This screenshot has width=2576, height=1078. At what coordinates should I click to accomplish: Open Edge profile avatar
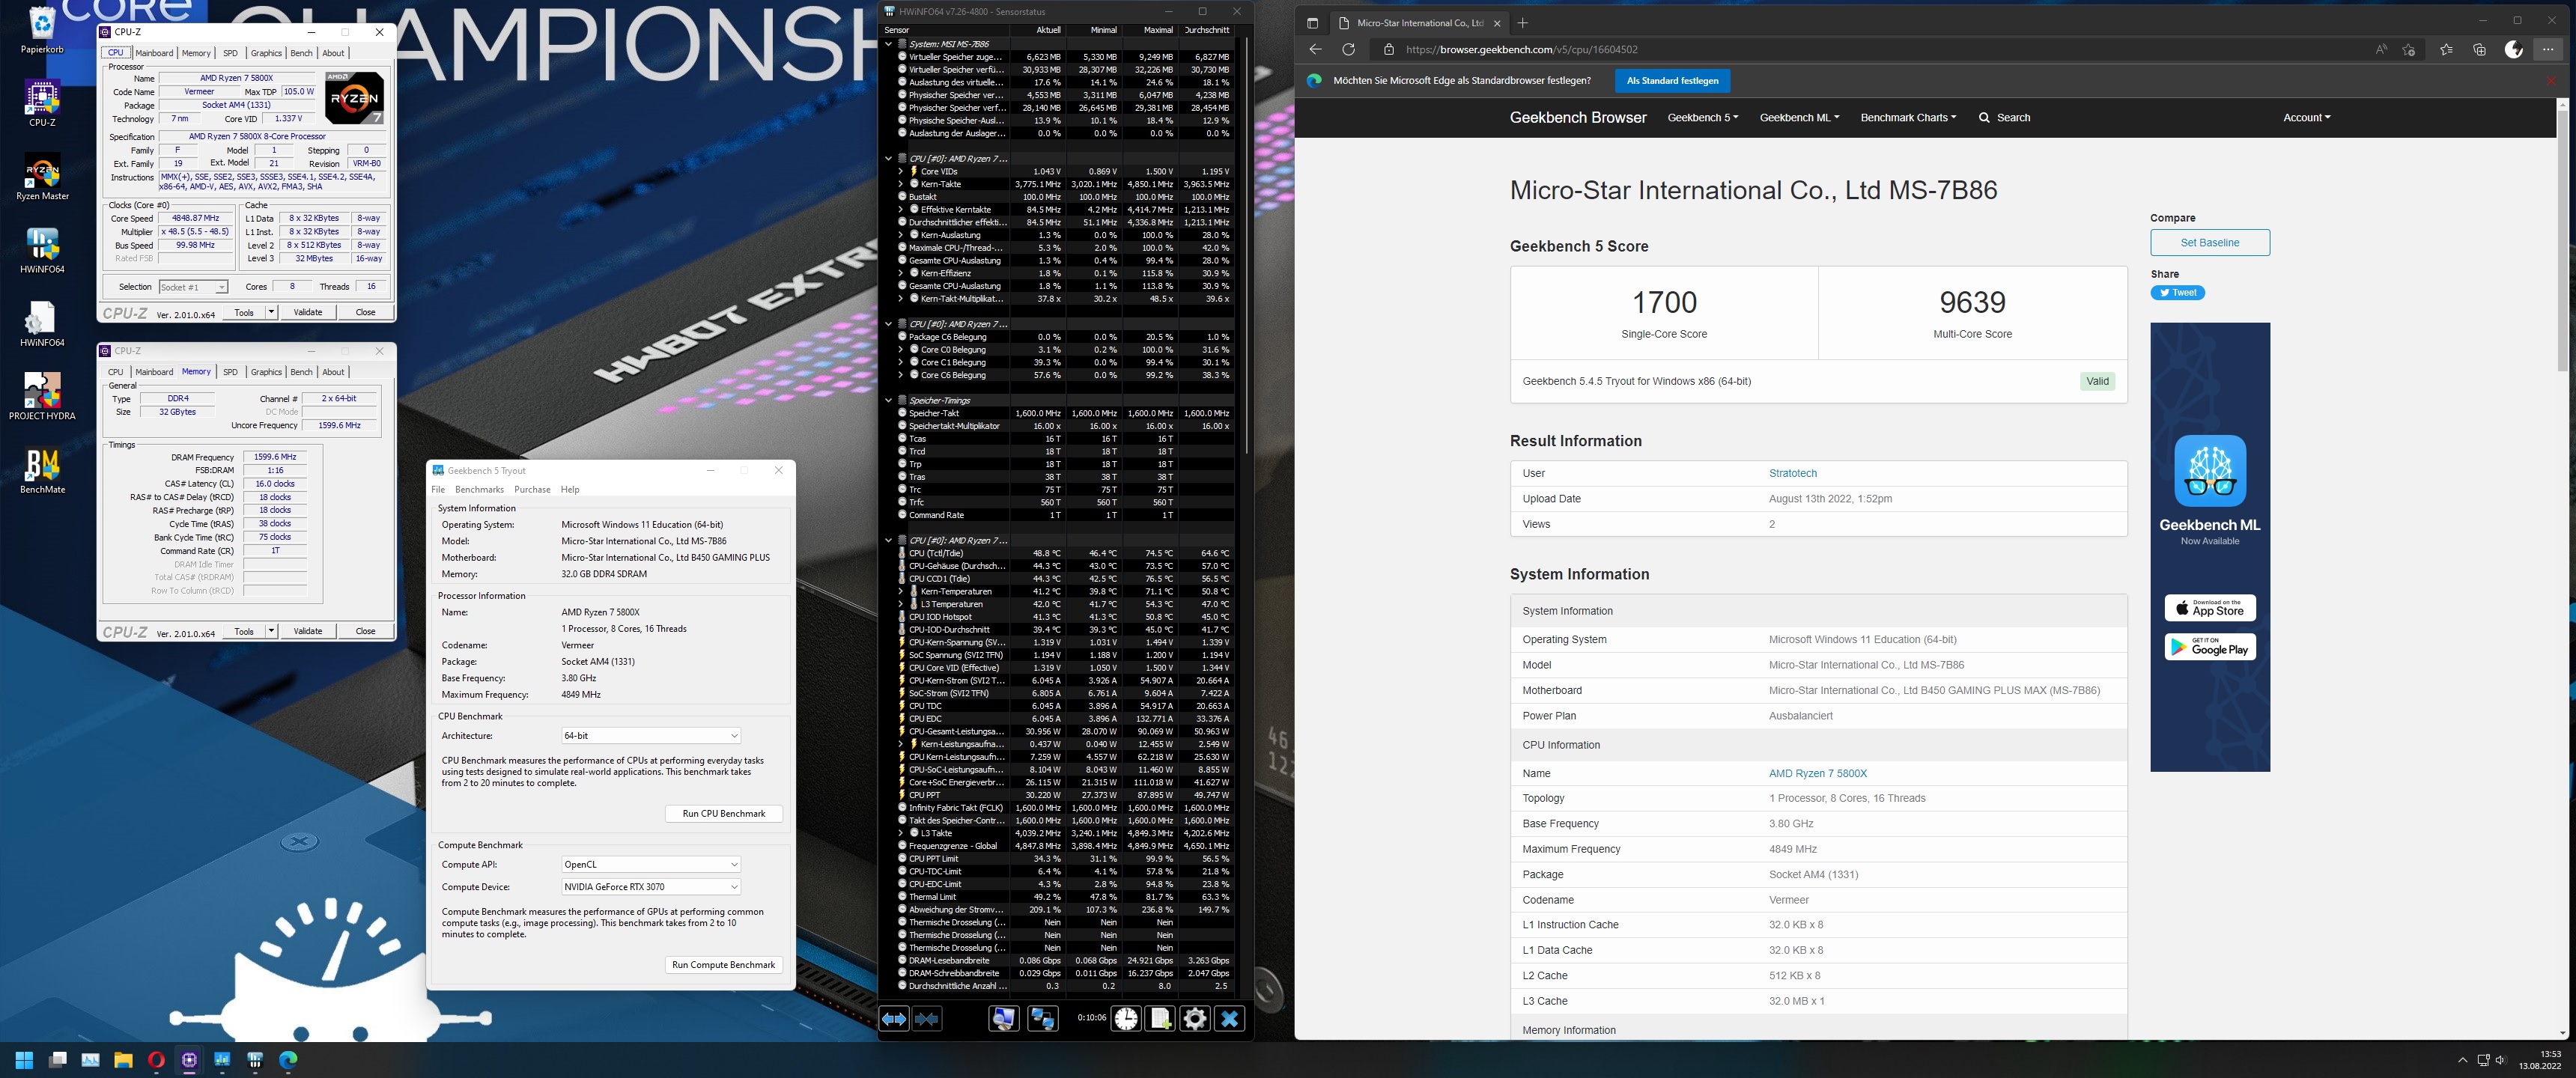2513,49
